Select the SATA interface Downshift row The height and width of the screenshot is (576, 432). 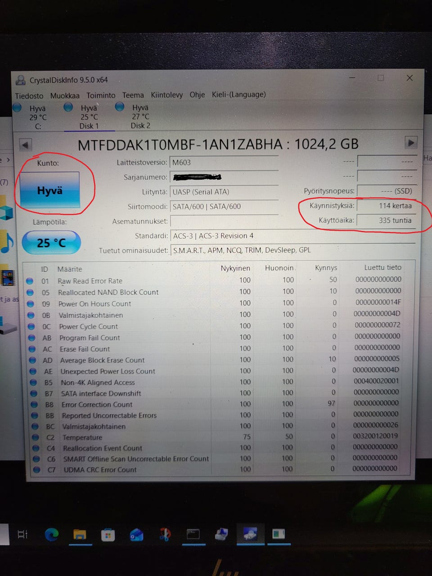[218, 393]
